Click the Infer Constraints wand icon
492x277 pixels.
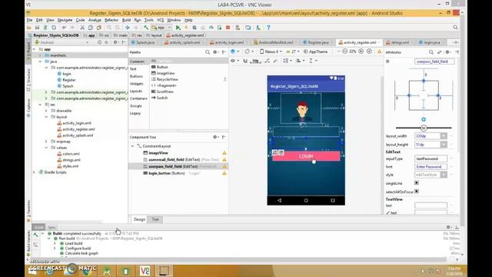click(275, 61)
